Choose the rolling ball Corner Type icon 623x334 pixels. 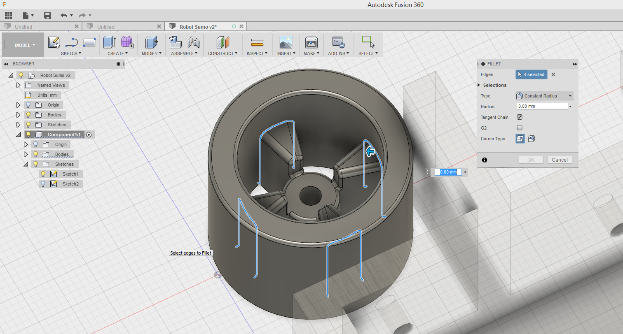pyautogui.click(x=520, y=139)
